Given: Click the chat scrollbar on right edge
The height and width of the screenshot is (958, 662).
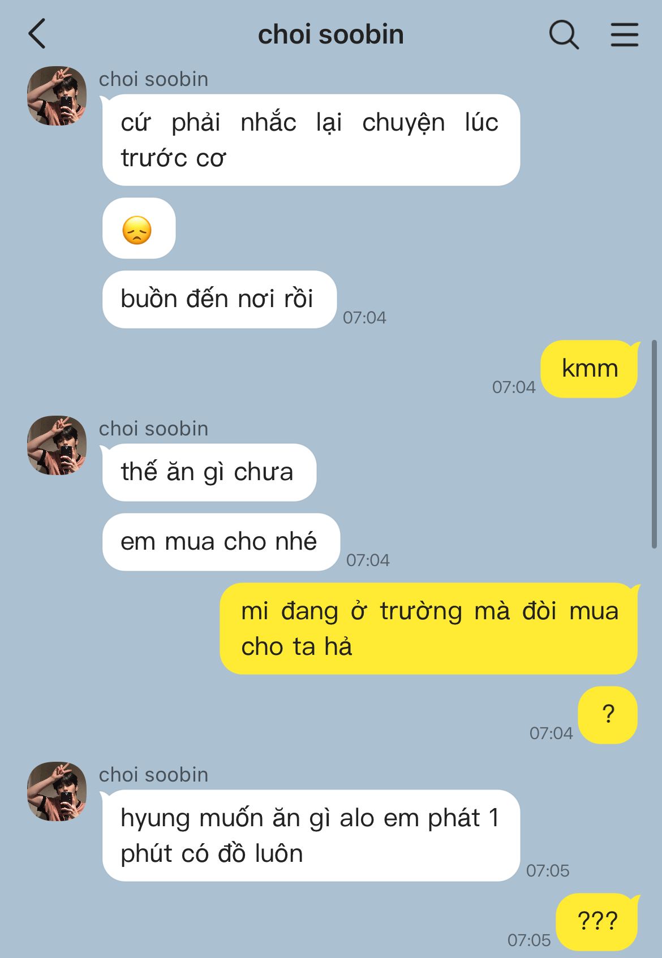Looking at the screenshot, I should point(654,444).
